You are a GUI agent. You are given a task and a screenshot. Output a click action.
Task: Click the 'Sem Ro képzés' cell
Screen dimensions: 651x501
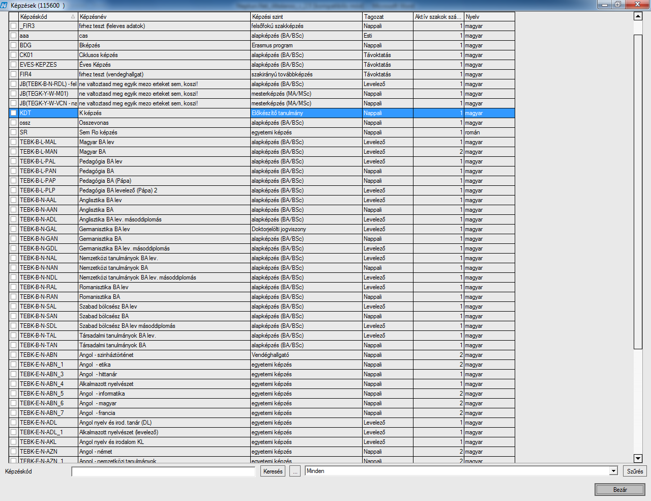pos(164,132)
